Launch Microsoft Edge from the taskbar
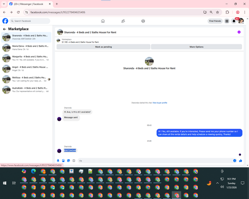 click(33, 171)
